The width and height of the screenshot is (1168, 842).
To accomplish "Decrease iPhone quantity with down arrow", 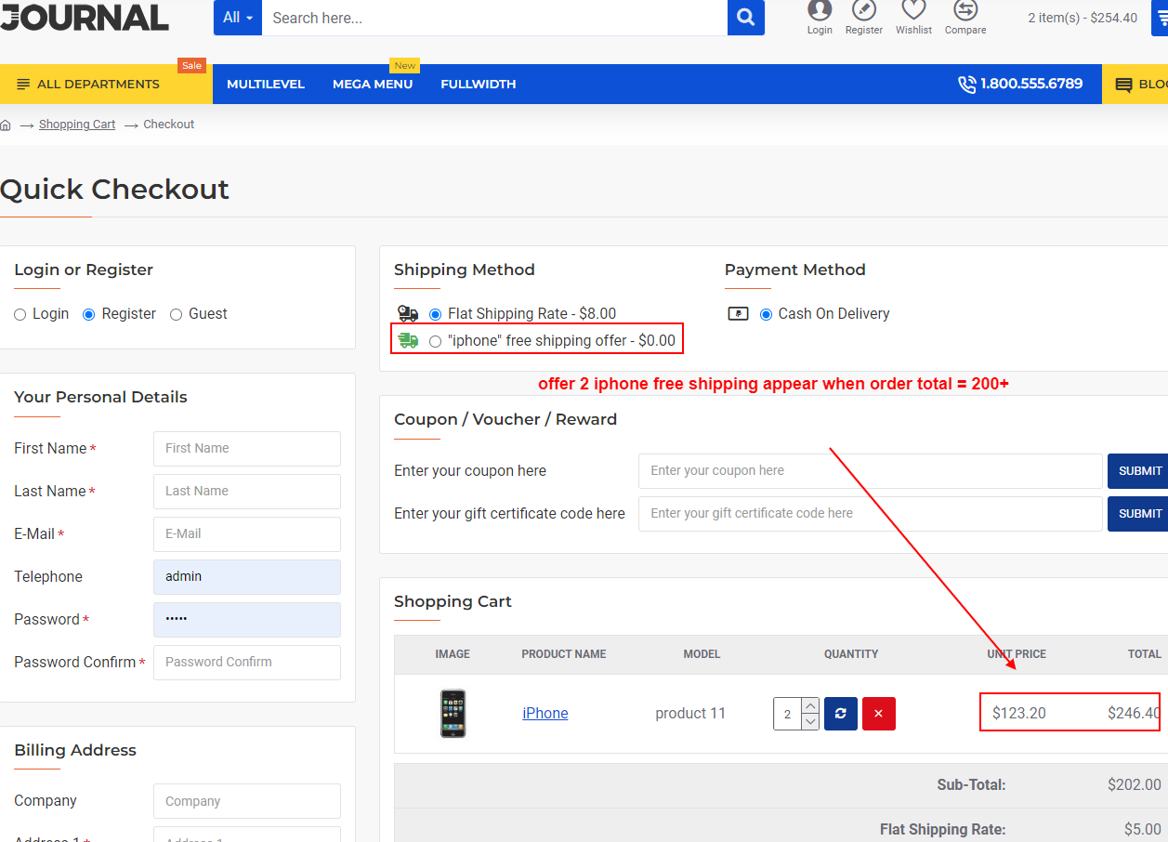I will pos(810,722).
